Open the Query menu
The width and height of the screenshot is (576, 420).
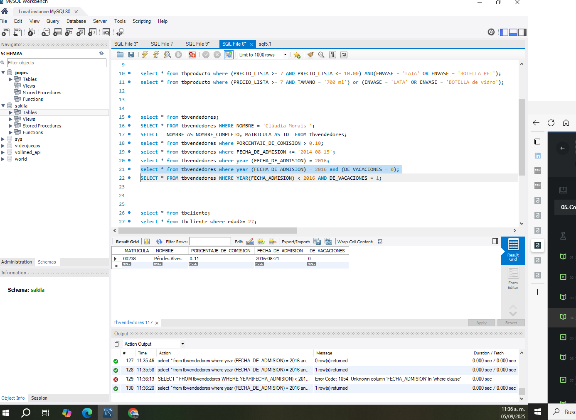pyautogui.click(x=53, y=21)
